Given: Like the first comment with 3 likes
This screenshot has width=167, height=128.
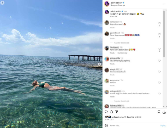Looking at the screenshot, I should click(x=159, y=23).
